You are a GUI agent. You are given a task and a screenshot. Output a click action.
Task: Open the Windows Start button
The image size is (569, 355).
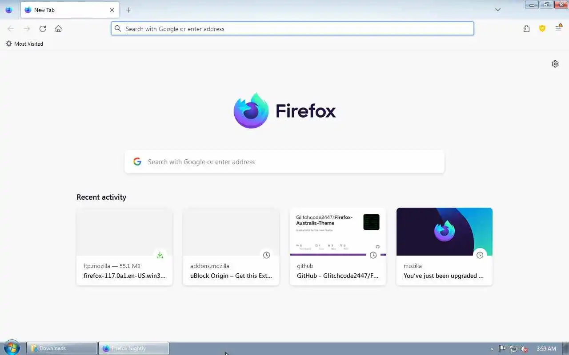click(x=12, y=348)
